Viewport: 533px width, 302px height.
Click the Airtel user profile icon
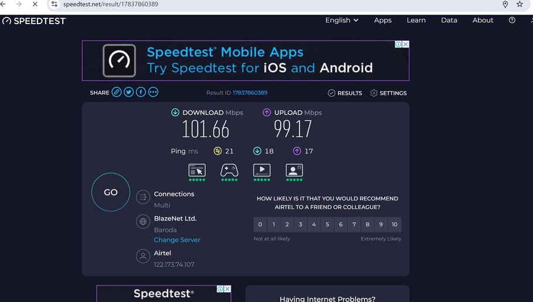(x=143, y=256)
